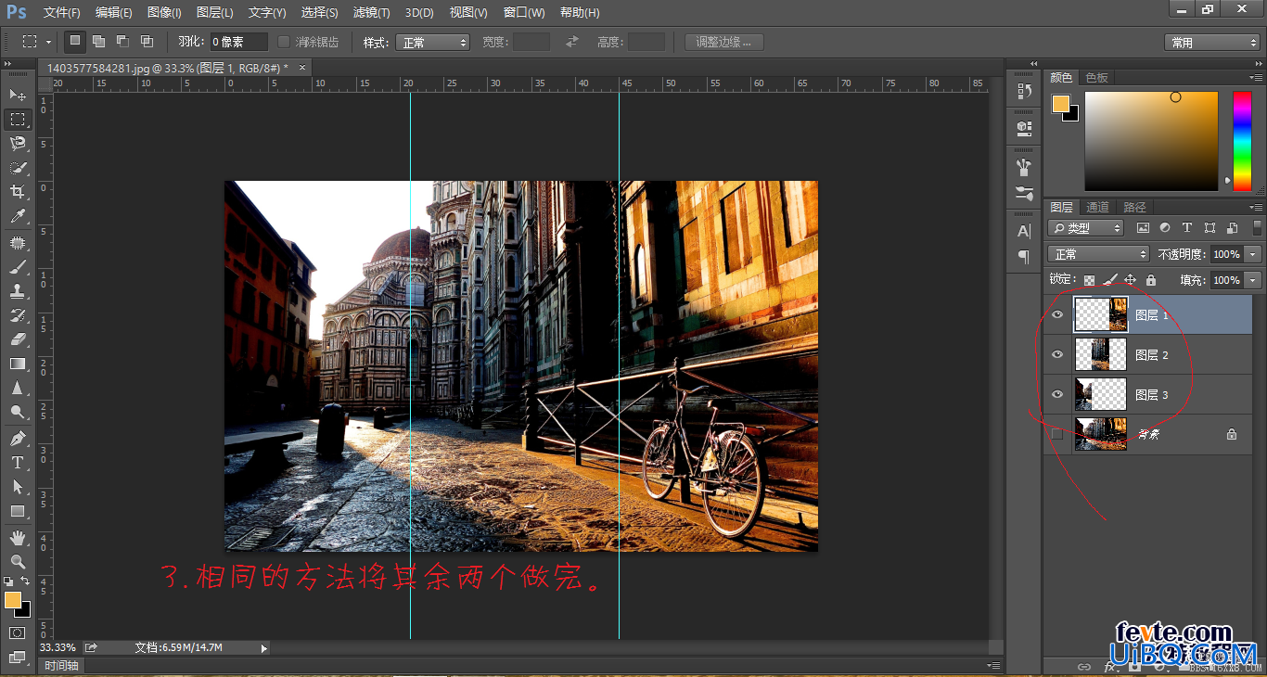Open the Paragraph panel icon

[x=1024, y=256]
